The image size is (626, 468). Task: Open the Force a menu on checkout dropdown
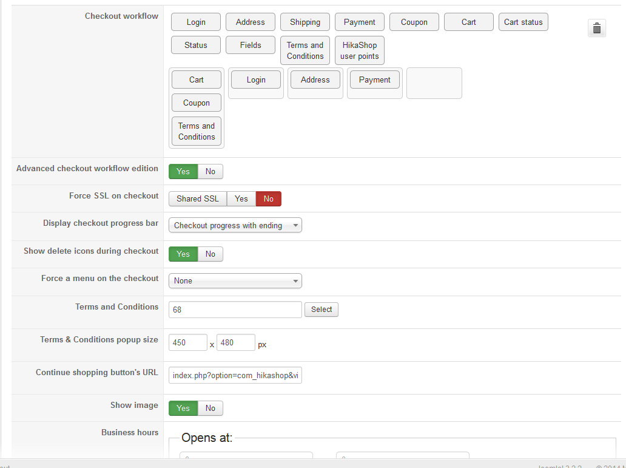pos(235,280)
